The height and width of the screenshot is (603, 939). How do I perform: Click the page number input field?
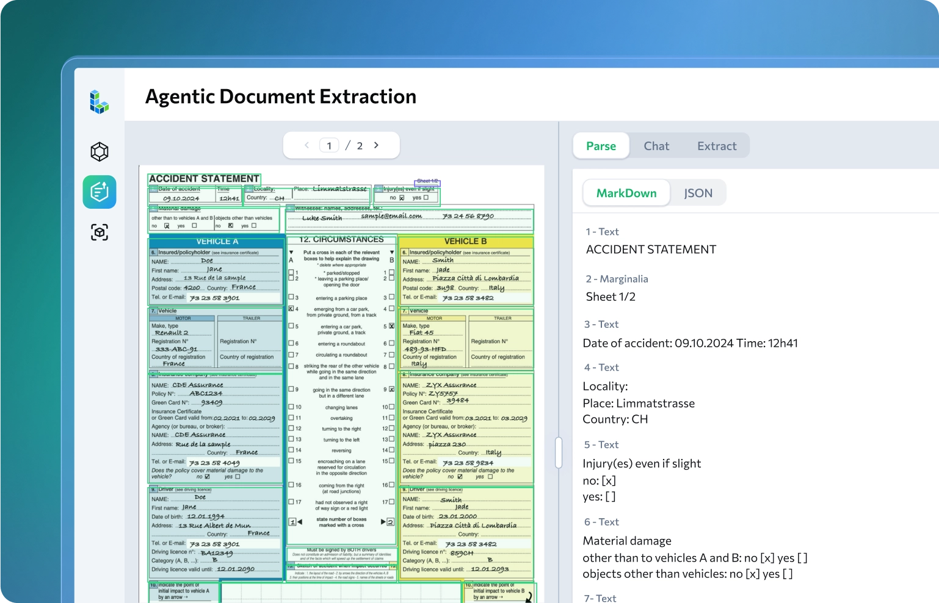pyautogui.click(x=329, y=145)
